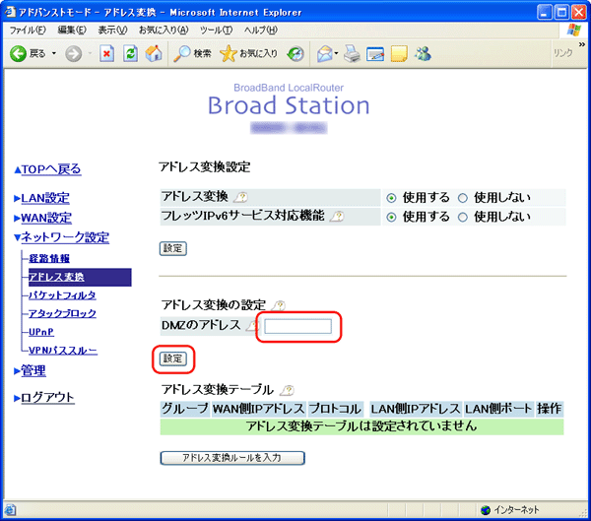591x521 pixels.
Task: Click the グループ column header
Action: click(x=184, y=409)
